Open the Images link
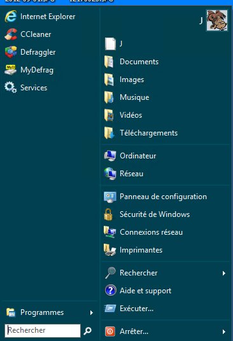The width and height of the screenshot is (233, 341). coord(132,80)
